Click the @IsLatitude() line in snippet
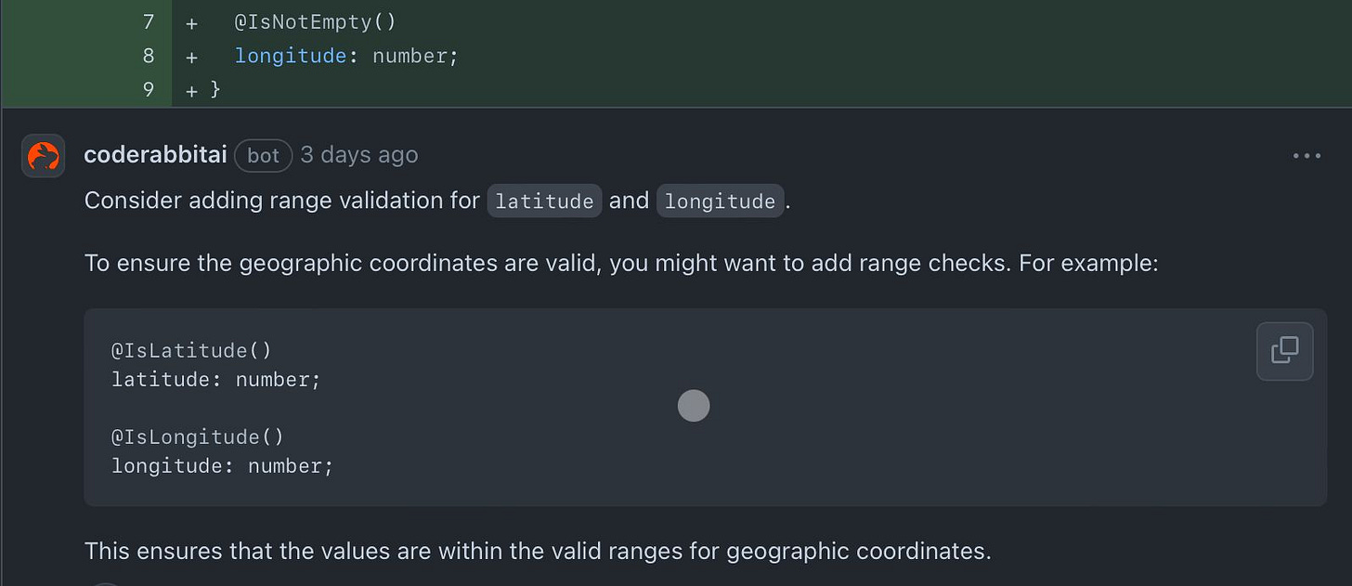1352x586 pixels. point(191,351)
